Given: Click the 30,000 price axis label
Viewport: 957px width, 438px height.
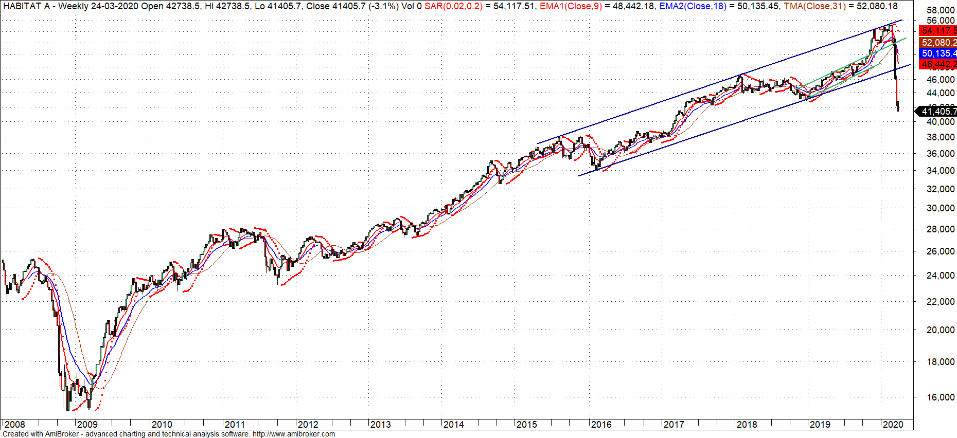Looking at the screenshot, I should [x=941, y=208].
